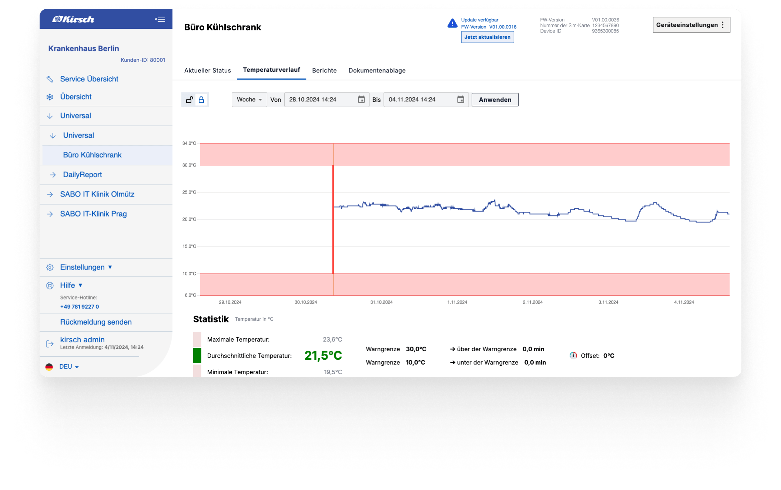Click the red vertical marker in the chart
781x490 pixels.
point(333,219)
